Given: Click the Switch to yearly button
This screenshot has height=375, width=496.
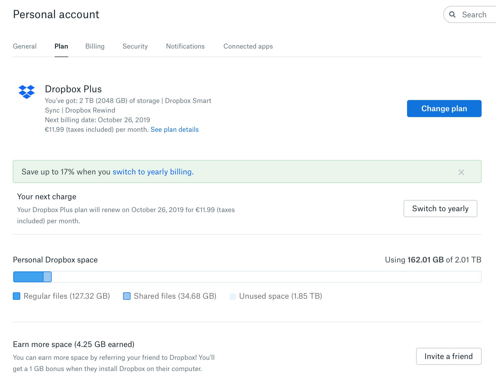Looking at the screenshot, I should 440,209.
